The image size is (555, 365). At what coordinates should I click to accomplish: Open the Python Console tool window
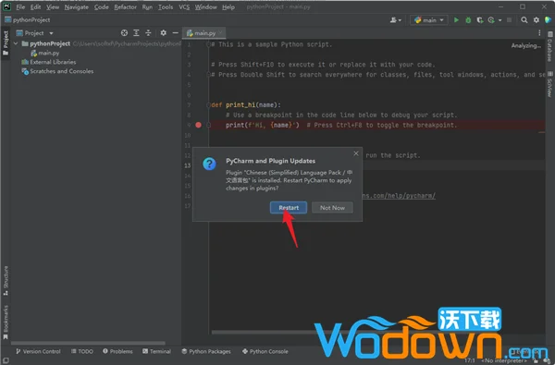(x=265, y=351)
